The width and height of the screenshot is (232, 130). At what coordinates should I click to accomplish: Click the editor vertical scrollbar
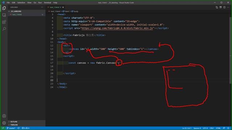[231, 50]
